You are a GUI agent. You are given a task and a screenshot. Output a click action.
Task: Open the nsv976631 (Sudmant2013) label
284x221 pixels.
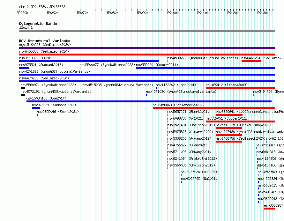tap(54, 105)
